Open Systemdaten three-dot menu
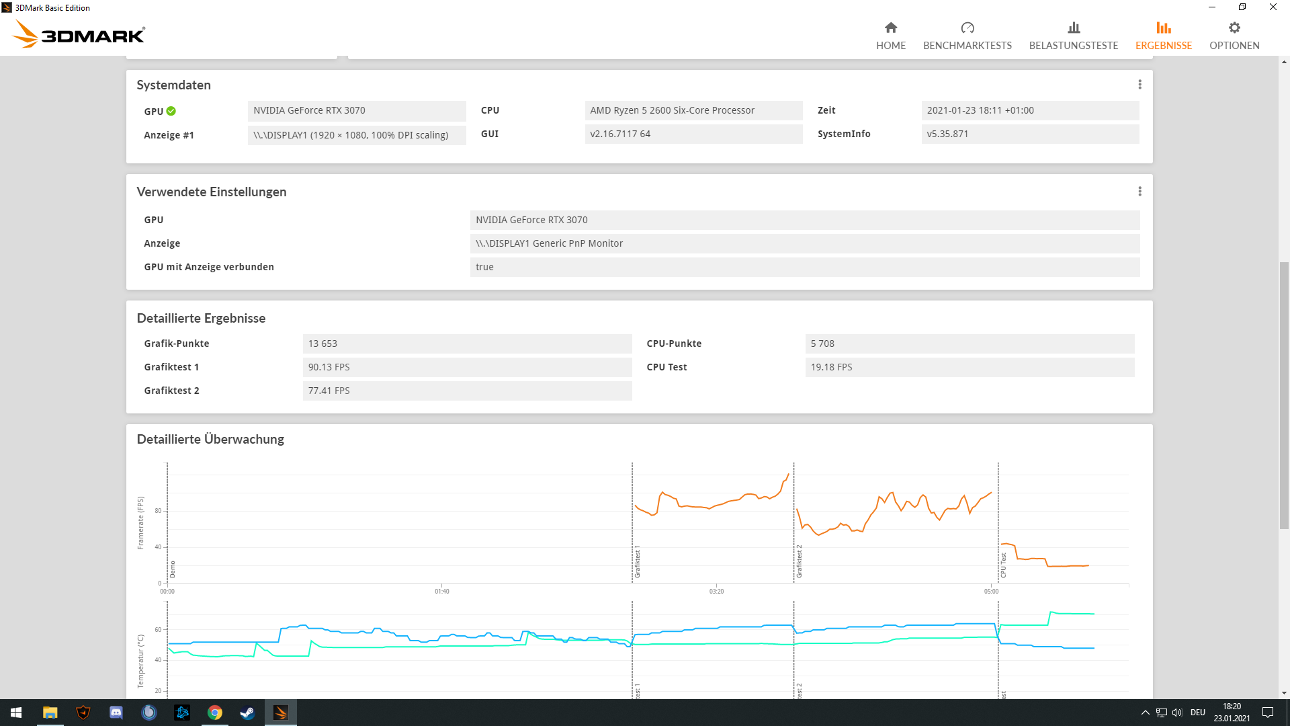The height and width of the screenshot is (726, 1290). click(1139, 85)
